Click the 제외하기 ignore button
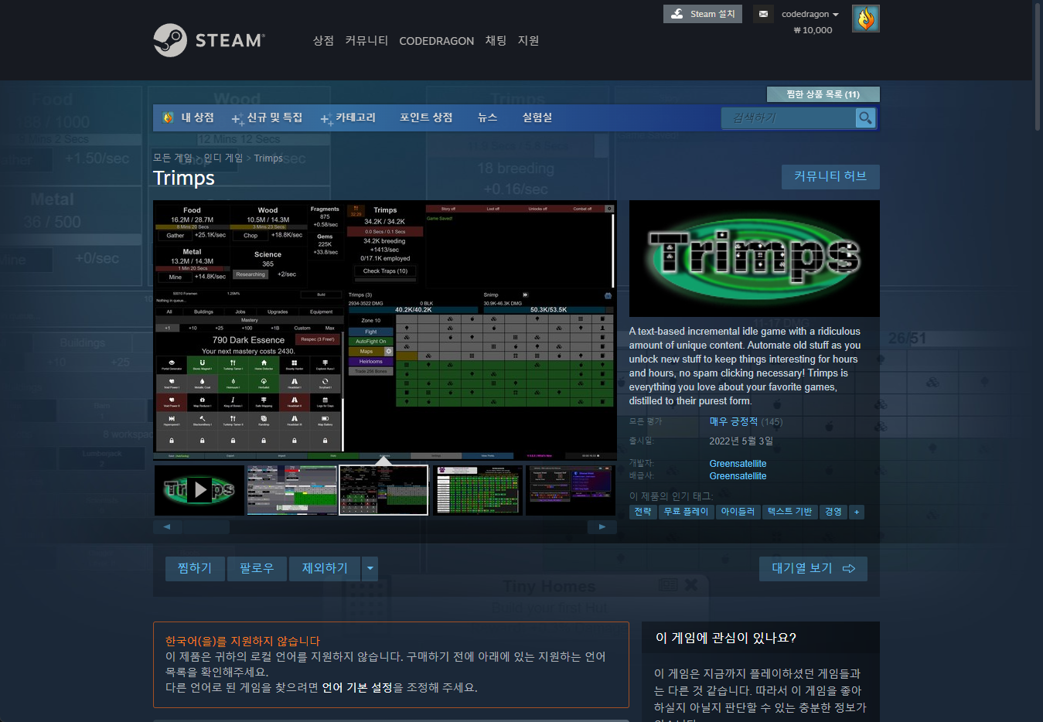 coord(325,568)
